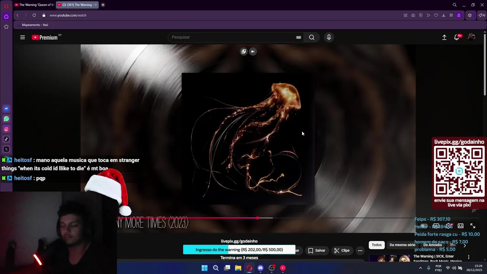Image resolution: width=487 pixels, height=274 pixels.
Task: View site security padlock info
Action: 44,15
